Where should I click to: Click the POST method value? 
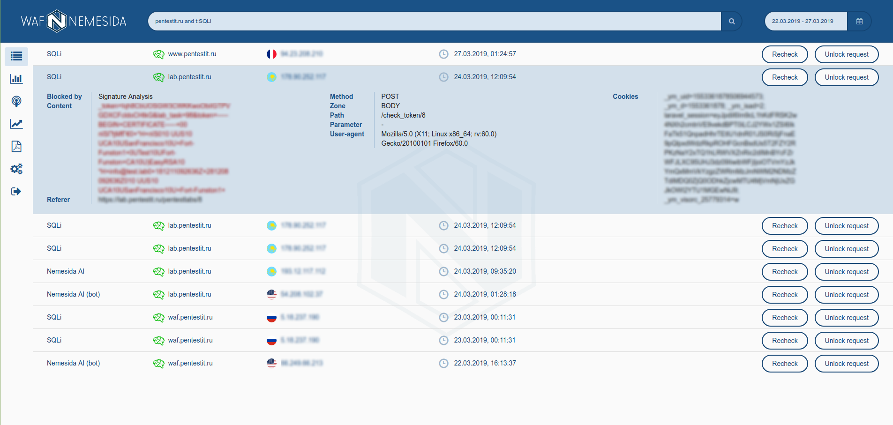[x=390, y=97]
